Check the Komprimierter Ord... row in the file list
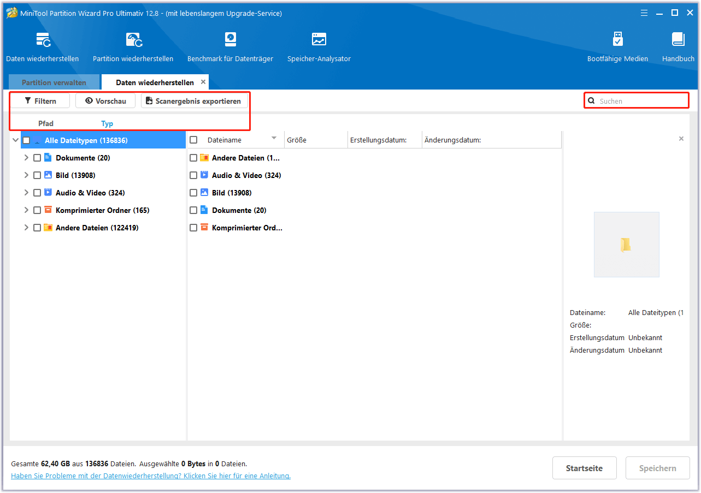 coord(193,228)
